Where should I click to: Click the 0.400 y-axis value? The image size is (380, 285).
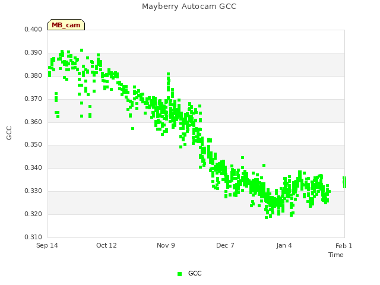point(33,30)
